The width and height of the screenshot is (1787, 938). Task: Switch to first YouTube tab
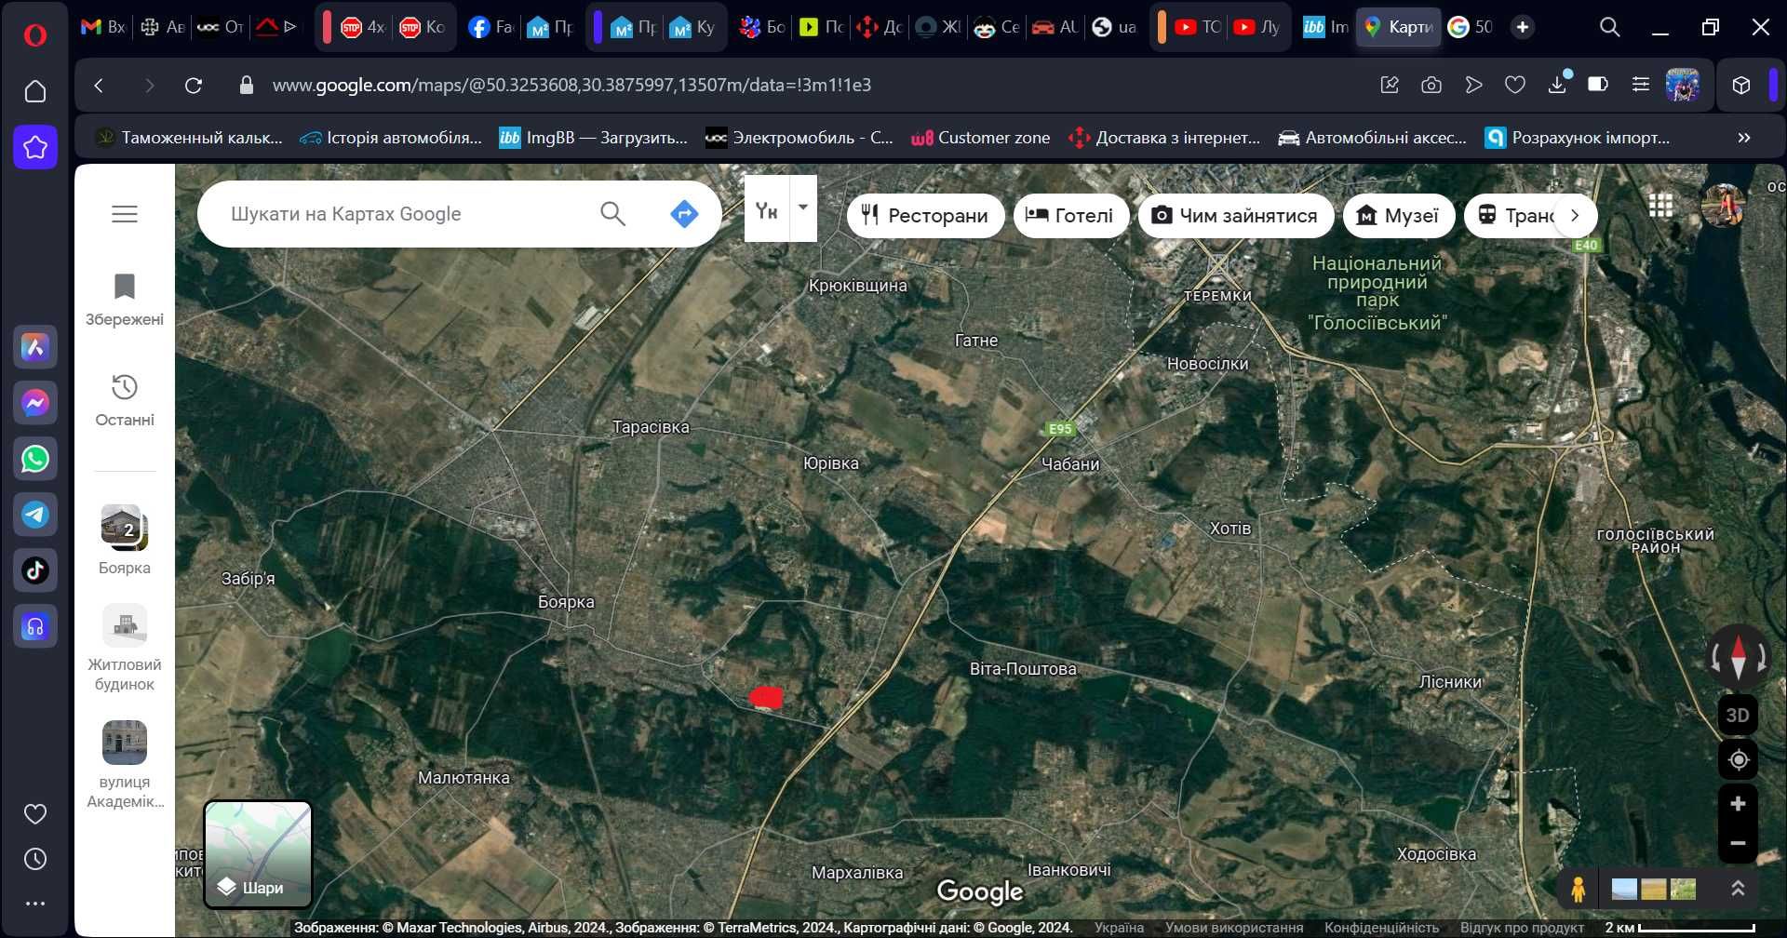click(x=1198, y=28)
